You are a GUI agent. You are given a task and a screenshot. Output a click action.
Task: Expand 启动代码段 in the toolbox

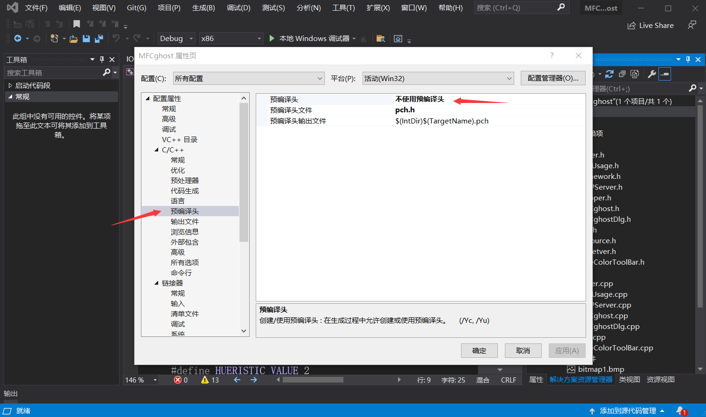point(10,85)
